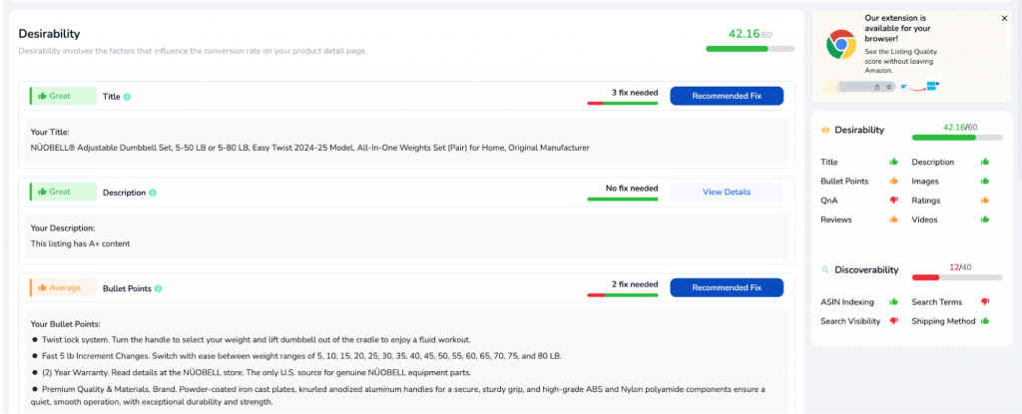The height and width of the screenshot is (414, 1022).
Task: Click the Your Bullet Points heading
Action: click(65, 323)
